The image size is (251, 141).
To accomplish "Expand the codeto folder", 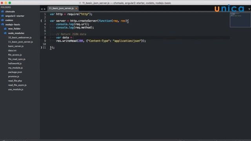I will point(9,20).
